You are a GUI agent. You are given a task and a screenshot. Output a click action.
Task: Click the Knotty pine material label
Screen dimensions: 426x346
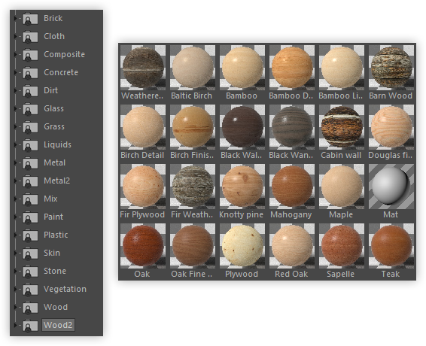click(x=242, y=214)
